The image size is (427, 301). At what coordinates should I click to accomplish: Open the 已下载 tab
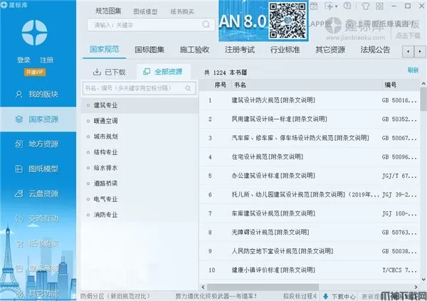coord(109,72)
